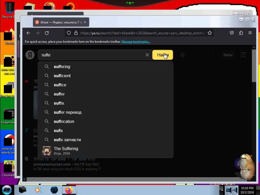This screenshot has width=260, height=195.
Task: Open Yandex three-dot options icon
Action: (213, 55)
